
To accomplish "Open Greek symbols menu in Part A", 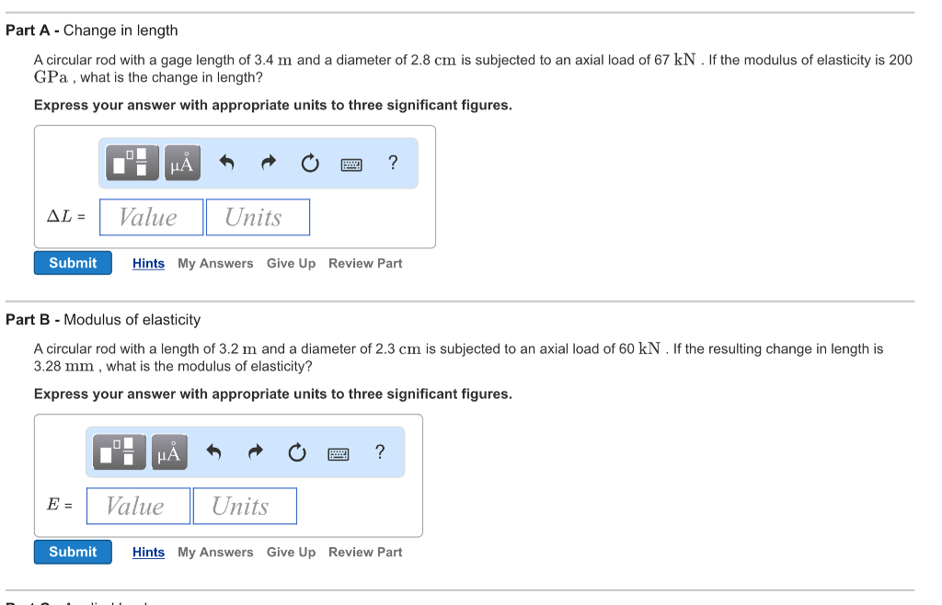I will 183,163.
